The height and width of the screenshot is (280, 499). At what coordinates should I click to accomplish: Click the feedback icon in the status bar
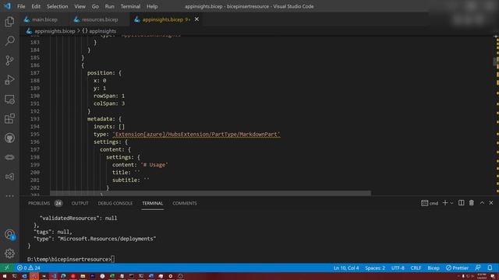pyautogui.click(x=478, y=268)
